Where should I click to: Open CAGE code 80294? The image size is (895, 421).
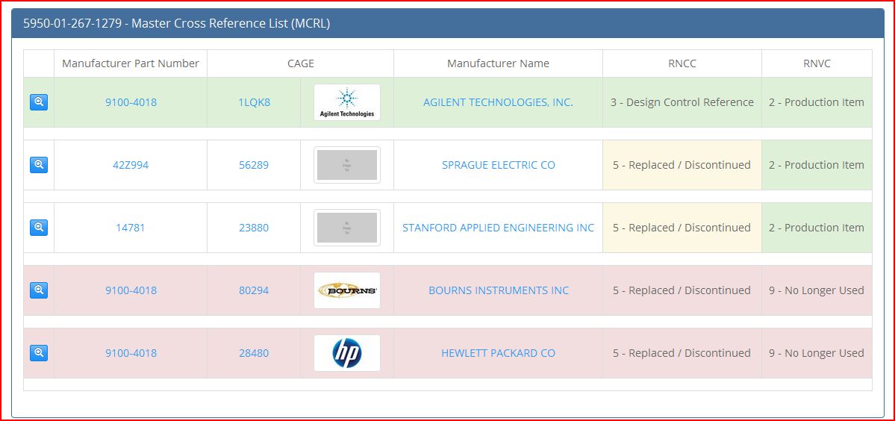(x=254, y=291)
